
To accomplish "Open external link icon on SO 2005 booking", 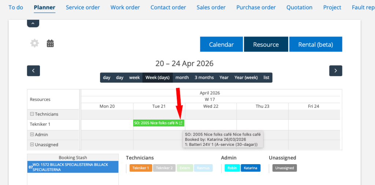I will click(181, 123).
